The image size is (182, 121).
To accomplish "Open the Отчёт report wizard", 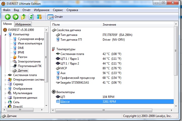I will tap(55, 17).
